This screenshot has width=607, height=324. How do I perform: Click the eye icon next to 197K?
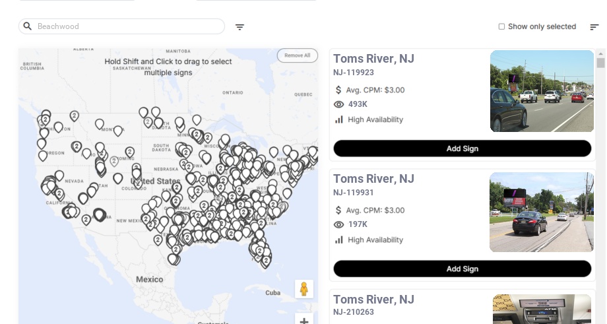pos(339,224)
